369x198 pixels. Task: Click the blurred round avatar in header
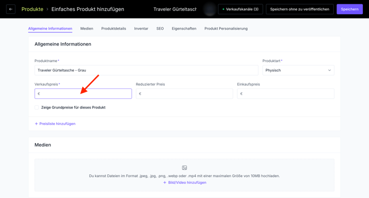pyautogui.click(x=209, y=9)
